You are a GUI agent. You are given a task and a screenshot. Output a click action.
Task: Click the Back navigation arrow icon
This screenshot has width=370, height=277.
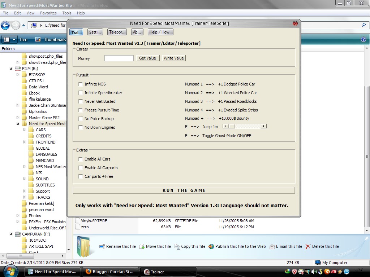pos(5,25)
